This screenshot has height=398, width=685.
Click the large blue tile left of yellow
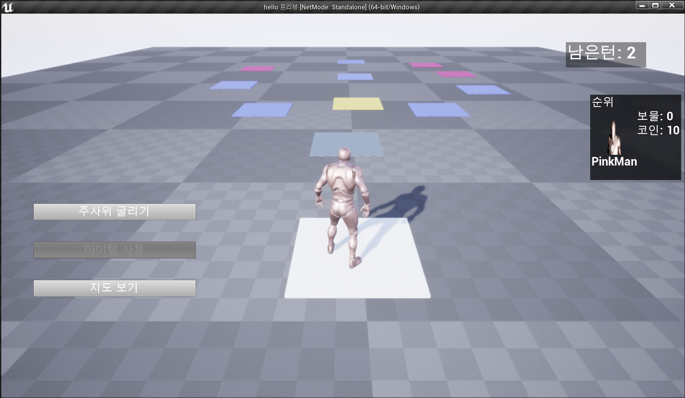[262, 110]
